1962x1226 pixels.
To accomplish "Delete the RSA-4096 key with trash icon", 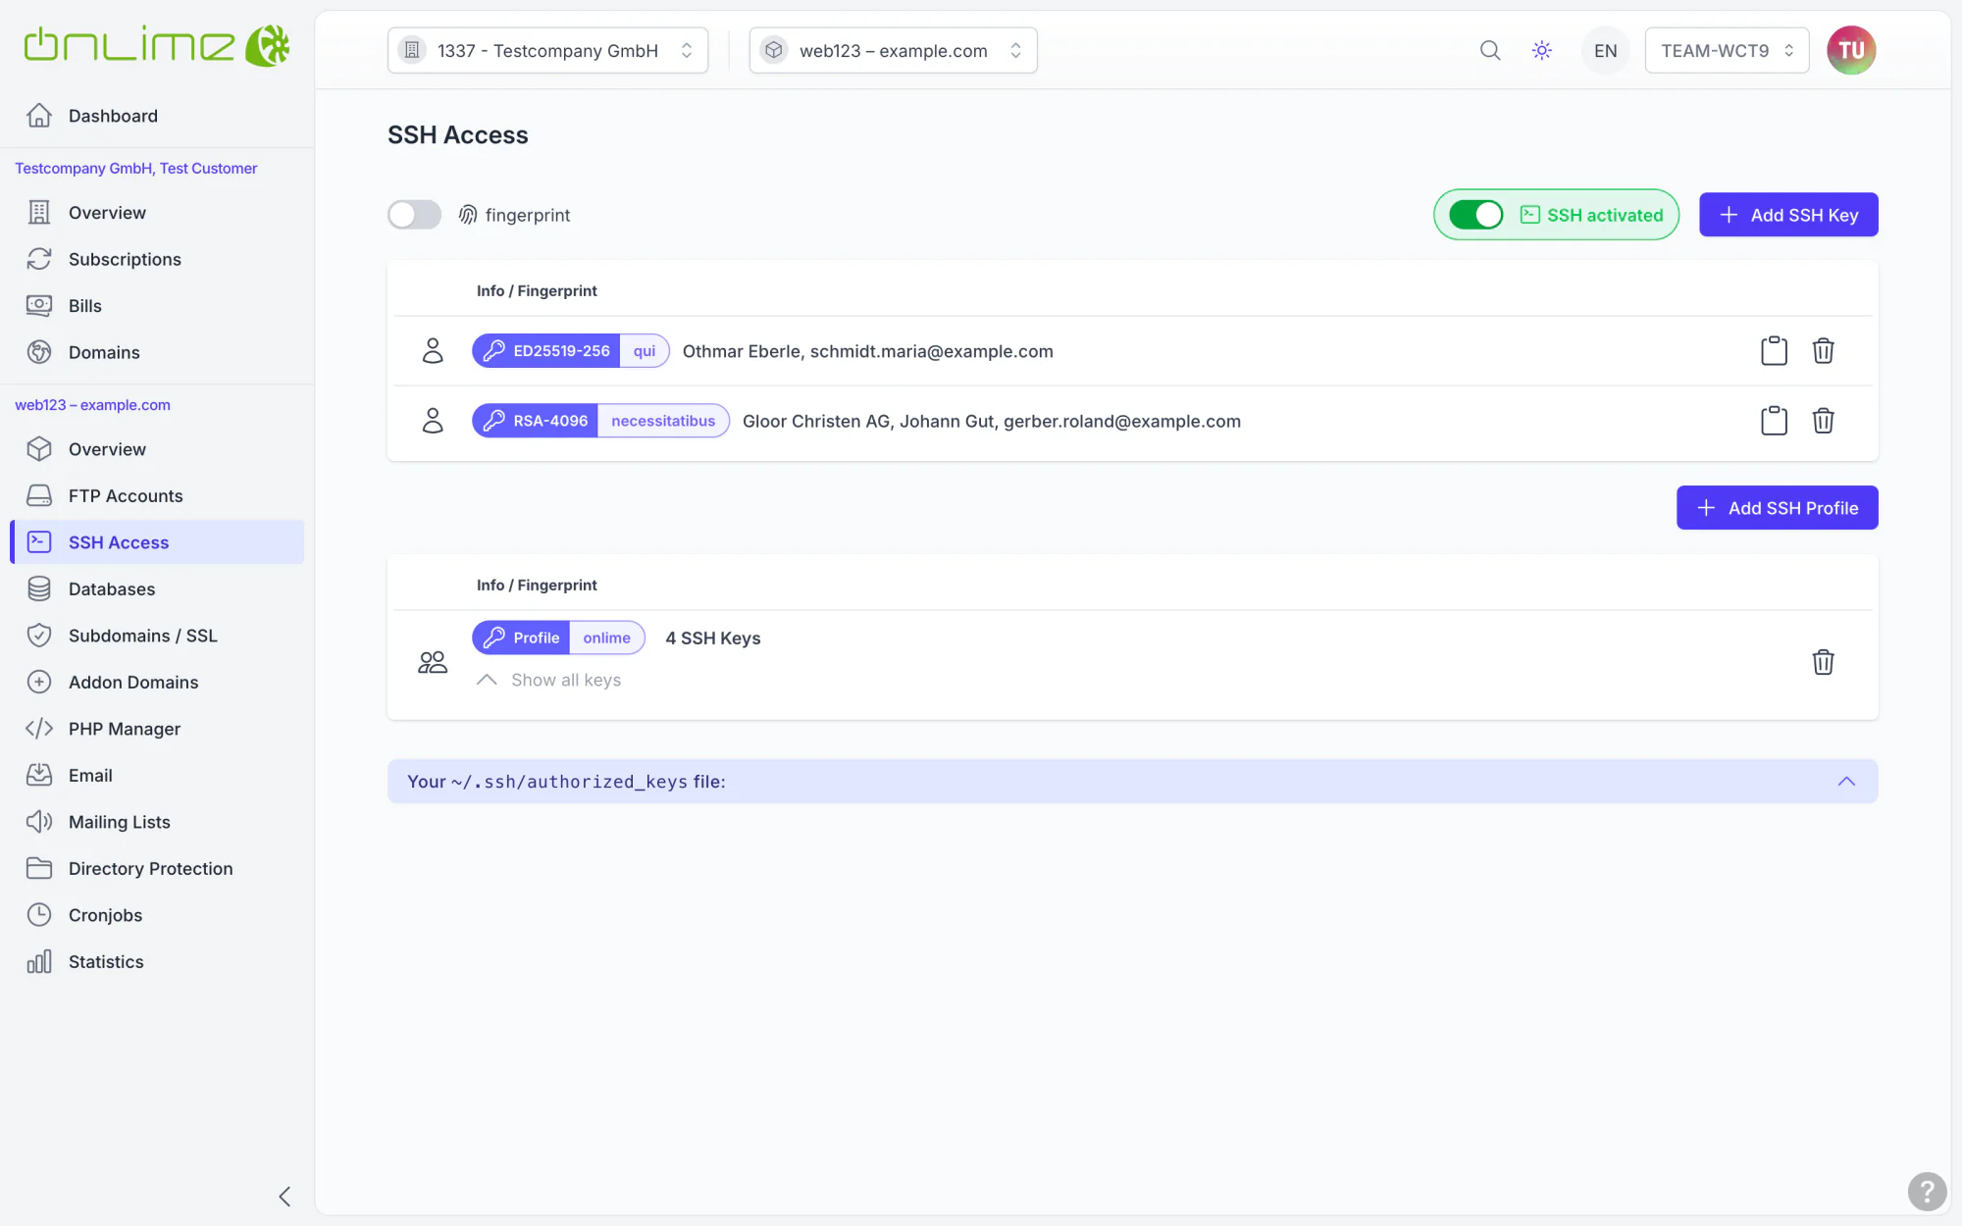I will click(x=1823, y=421).
